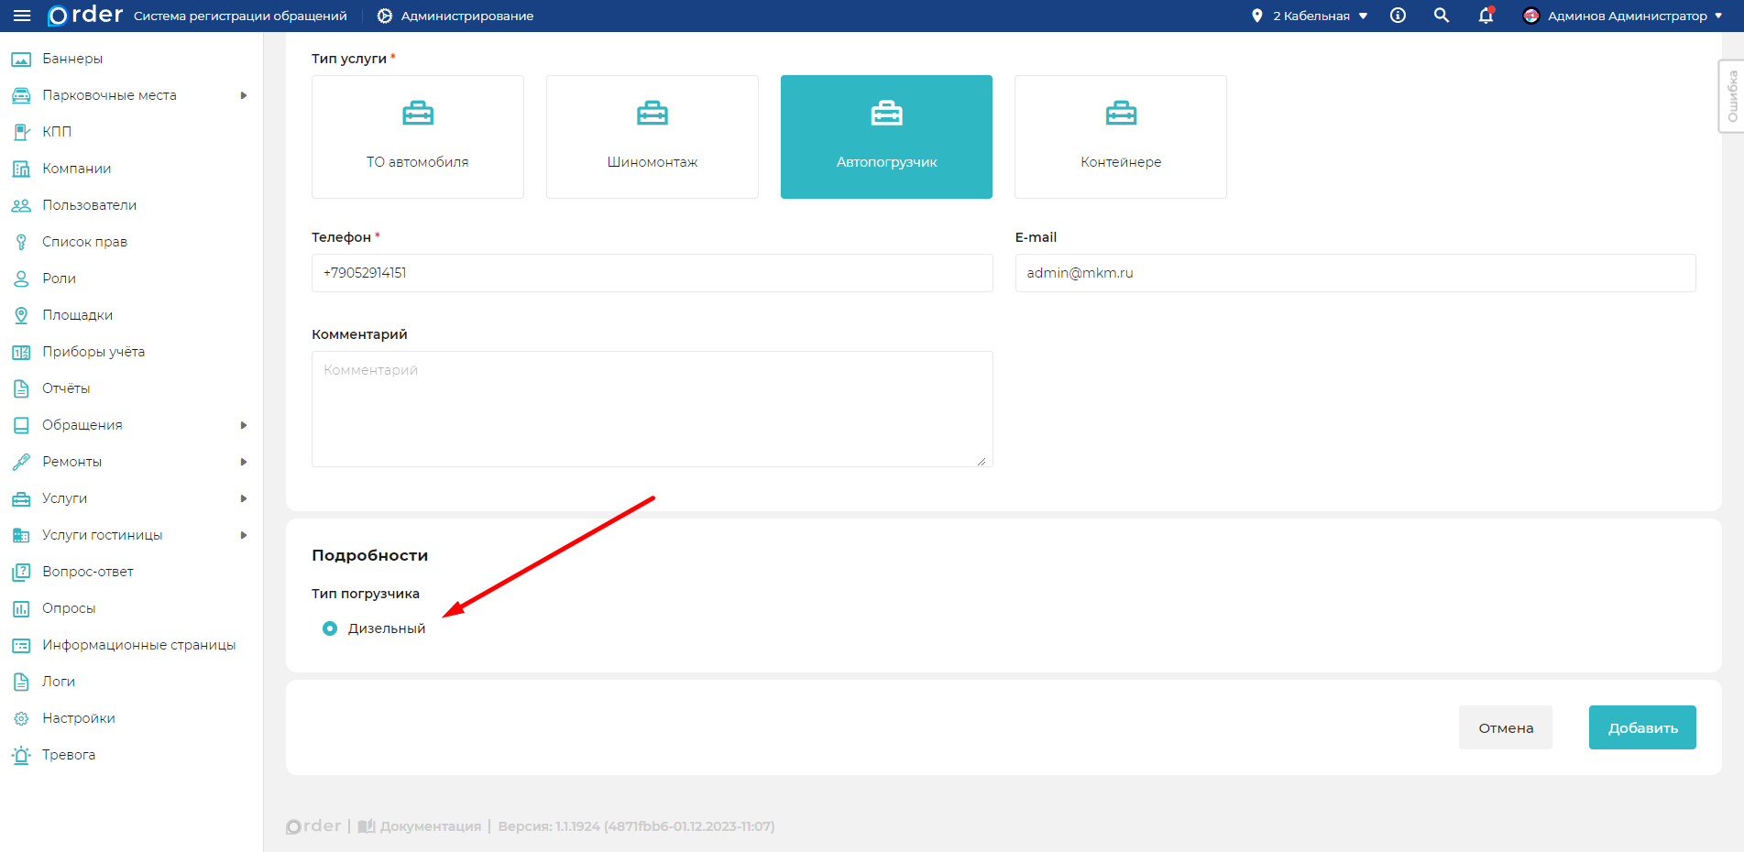Click into the Комментарий text area
Viewport: 1744px width, 852px height.
pyautogui.click(x=652, y=409)
